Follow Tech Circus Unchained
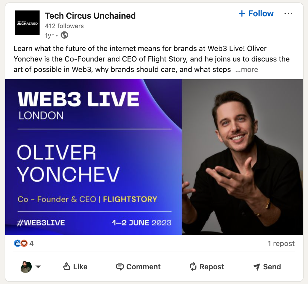The width and height of the screenshot is (308, 284). [x=256, y=13]
